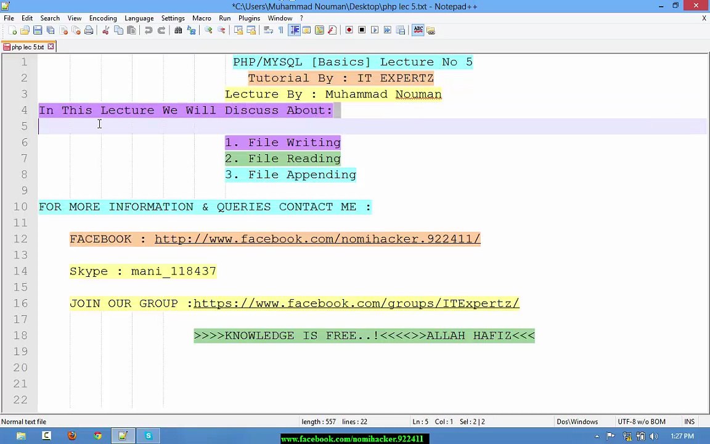Viewport: 710px width, 444px height.
Task: Open the Search menu
Action: click(50, 18)
